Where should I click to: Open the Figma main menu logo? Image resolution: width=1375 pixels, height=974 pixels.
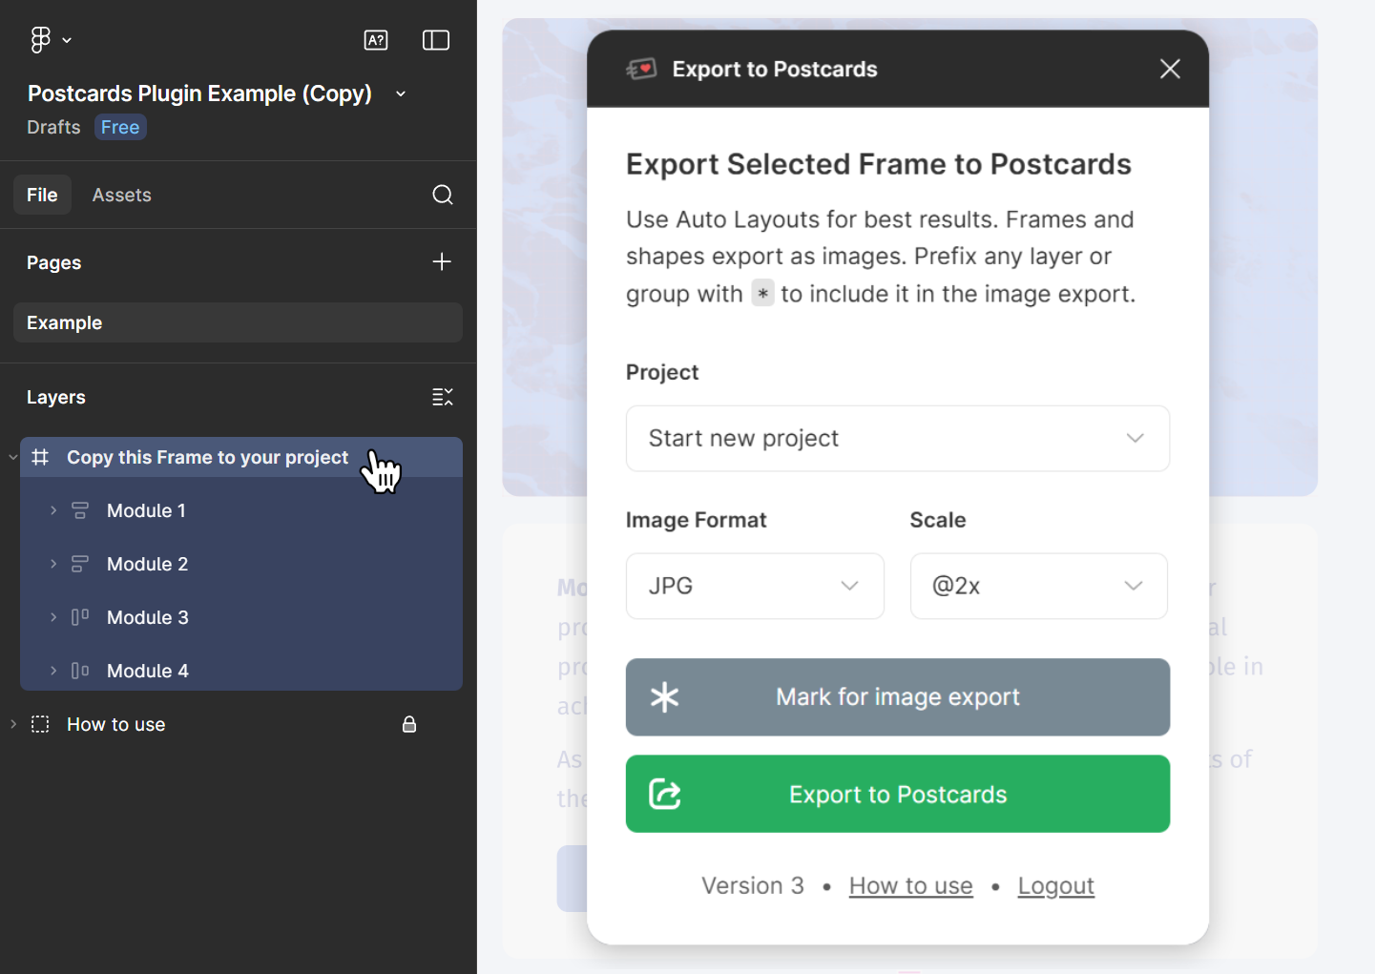pos(41,40)
